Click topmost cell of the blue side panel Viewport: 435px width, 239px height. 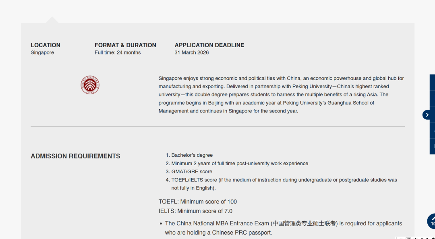[432, 82]
